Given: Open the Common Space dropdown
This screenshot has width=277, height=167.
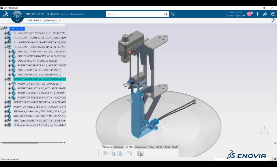Looking at the screenshot, I should click(235, 15).
